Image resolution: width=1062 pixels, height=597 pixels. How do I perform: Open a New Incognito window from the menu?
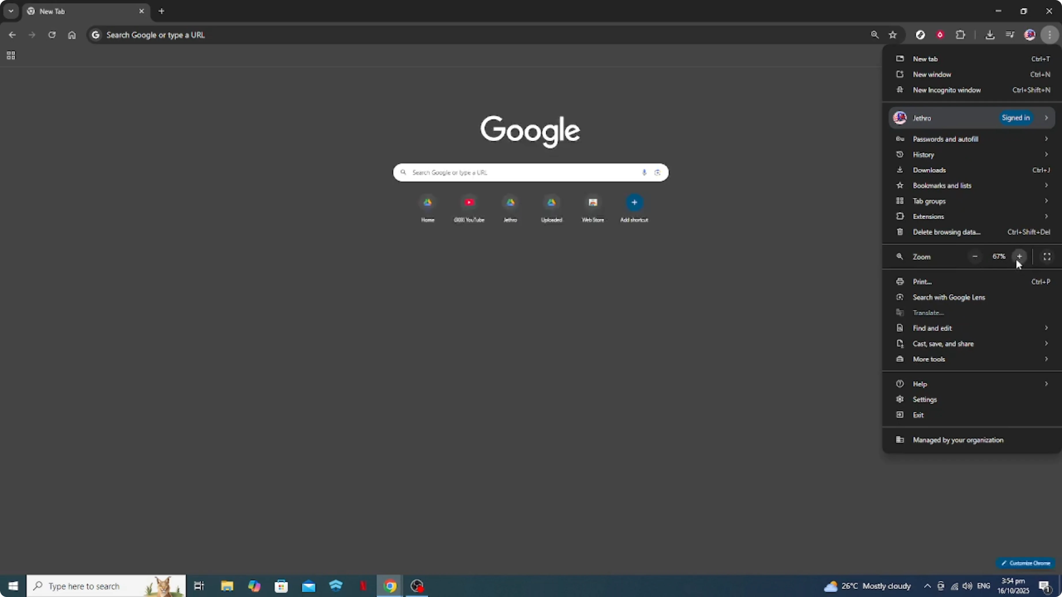(x=947, y=90)
